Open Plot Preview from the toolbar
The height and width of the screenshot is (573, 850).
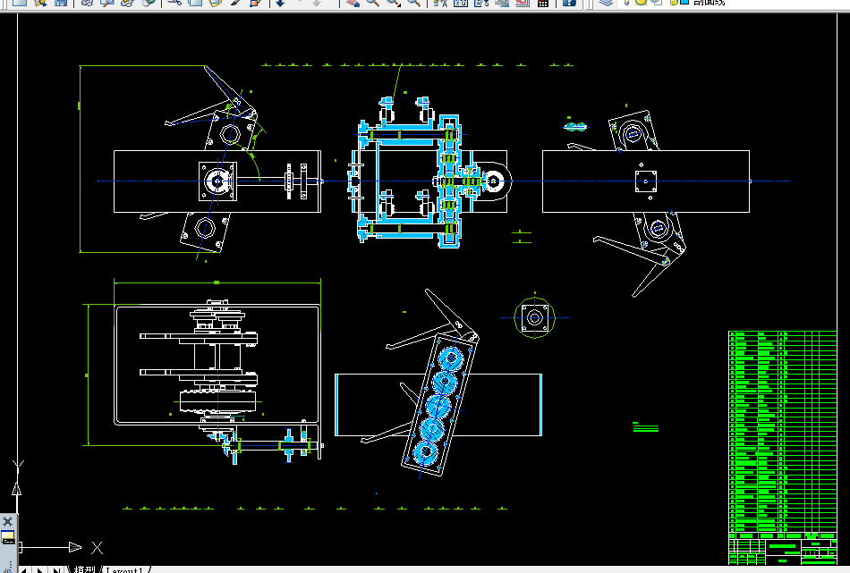point(106,2)
